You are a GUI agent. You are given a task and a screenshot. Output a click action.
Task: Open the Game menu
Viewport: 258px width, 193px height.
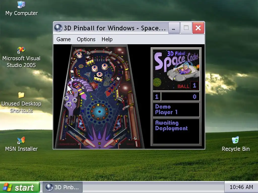click(x=63, y=39)
